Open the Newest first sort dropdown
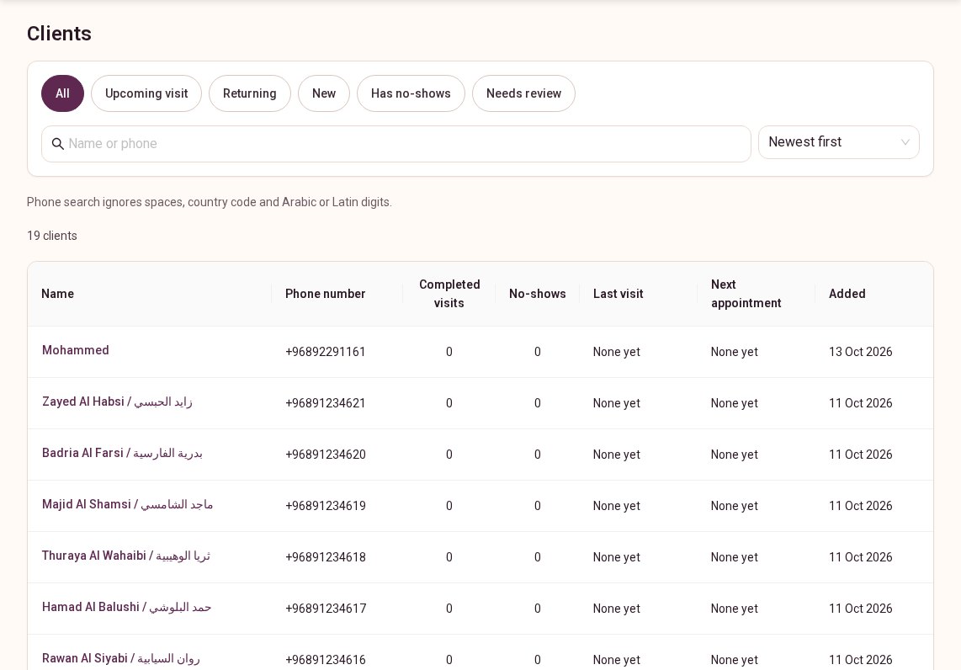This screenshot has width=961, height=670. pos(838,142)
